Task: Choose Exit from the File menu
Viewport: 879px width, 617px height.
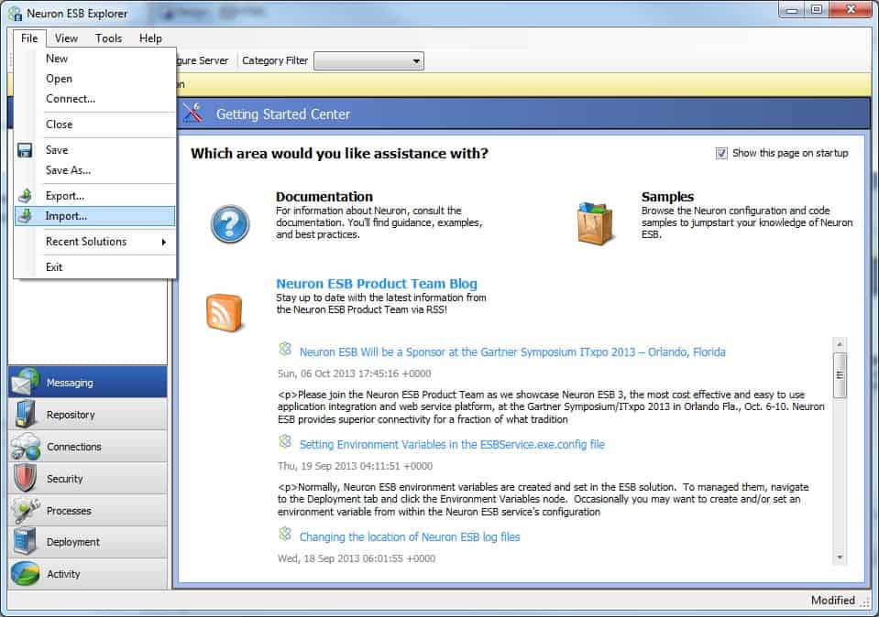Action: pyautogui.click(x=94, y=267)
